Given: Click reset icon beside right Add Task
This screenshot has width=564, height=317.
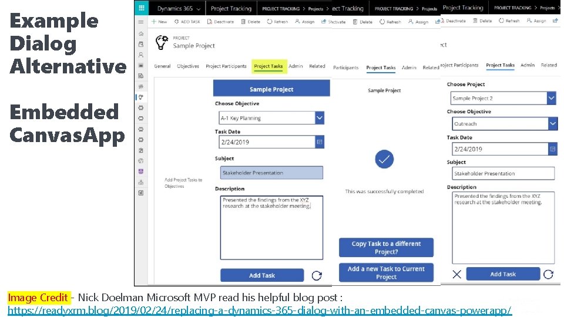Looking at the screenshot, I should (548, 274).
